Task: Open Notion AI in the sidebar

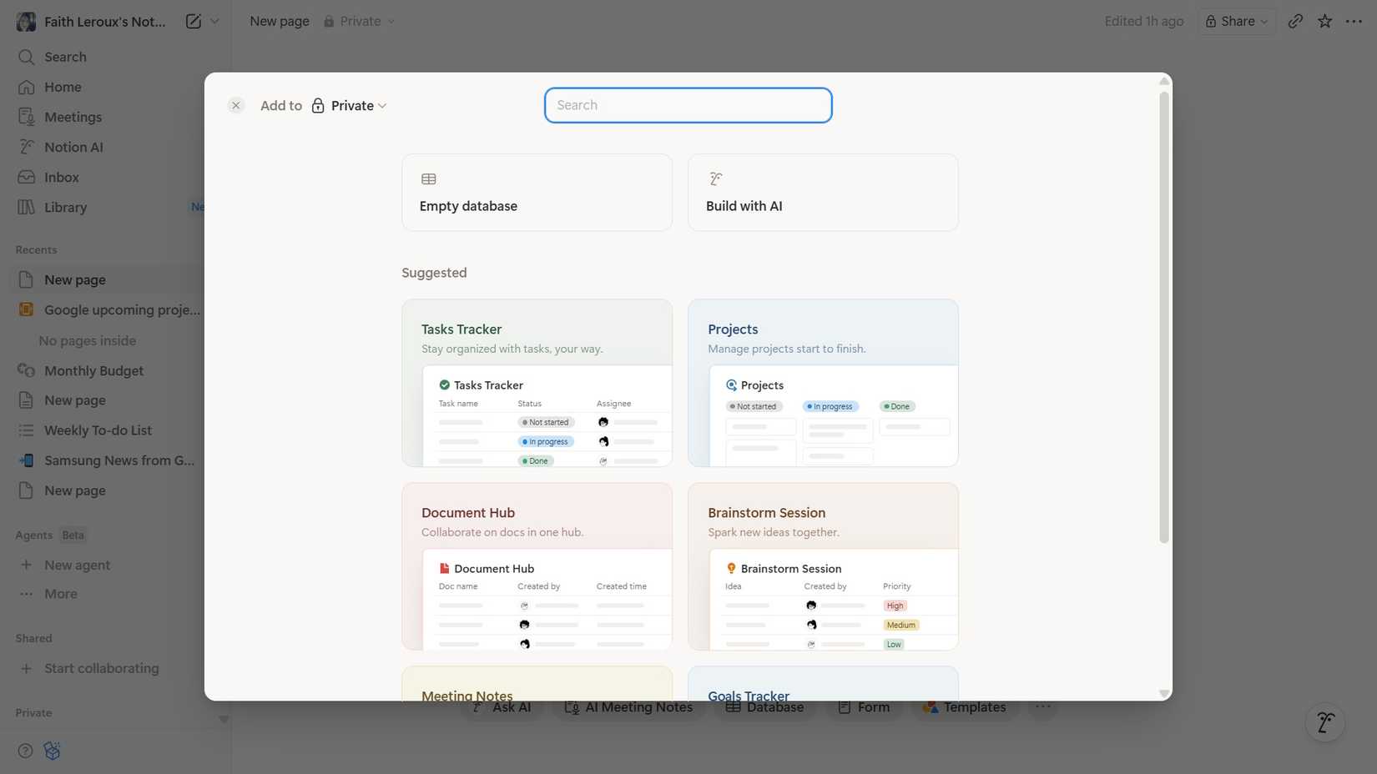Action: 73,147
